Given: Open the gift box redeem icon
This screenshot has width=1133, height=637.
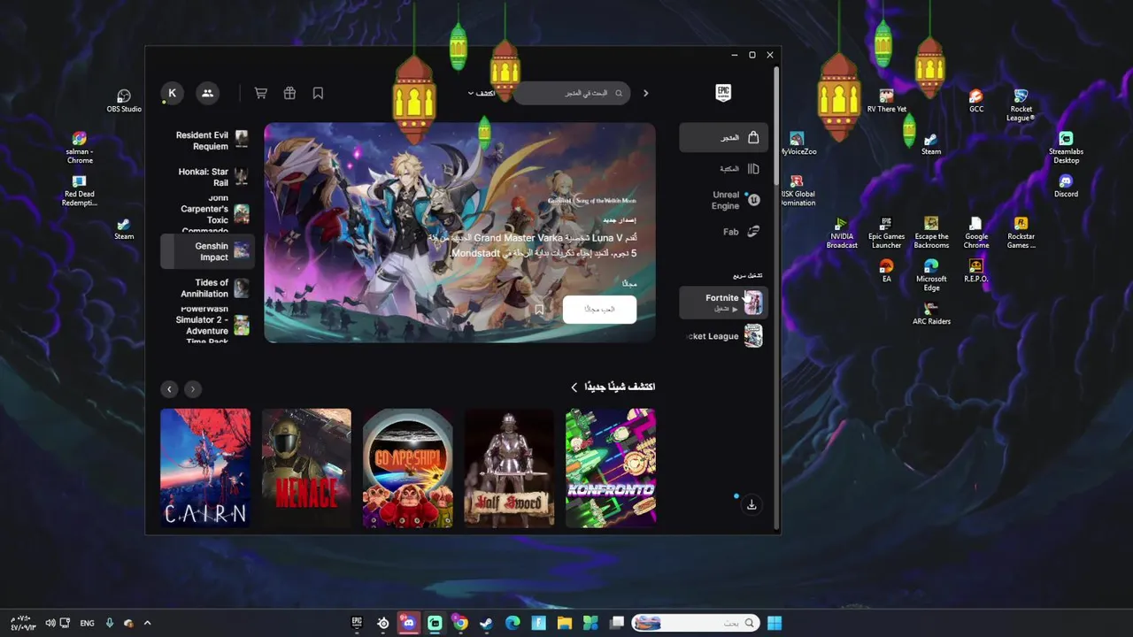Looking at the screenshot, I should pos(289,93).
